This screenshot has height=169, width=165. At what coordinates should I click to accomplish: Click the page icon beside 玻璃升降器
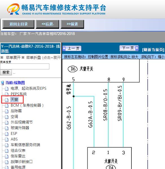(7, 128)
